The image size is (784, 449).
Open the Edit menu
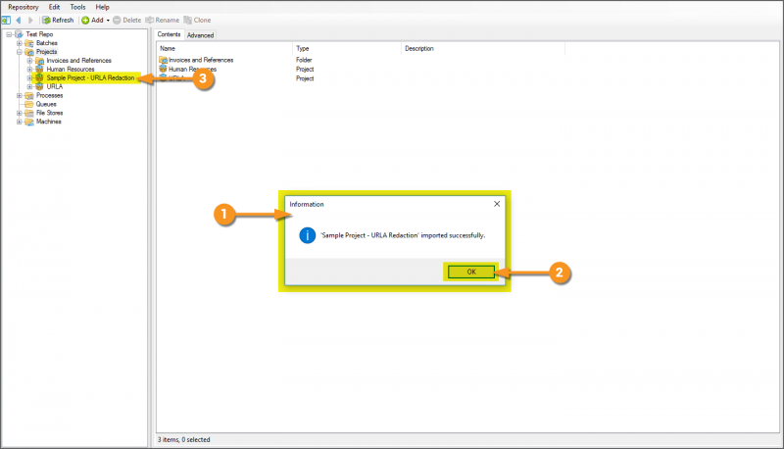[55, 7]
